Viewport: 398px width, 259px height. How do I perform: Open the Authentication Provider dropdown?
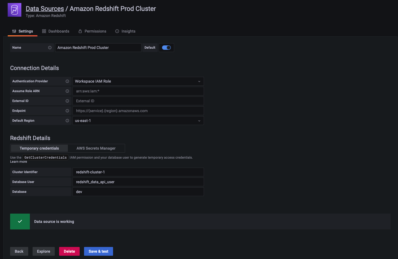[x=138, y=81]
